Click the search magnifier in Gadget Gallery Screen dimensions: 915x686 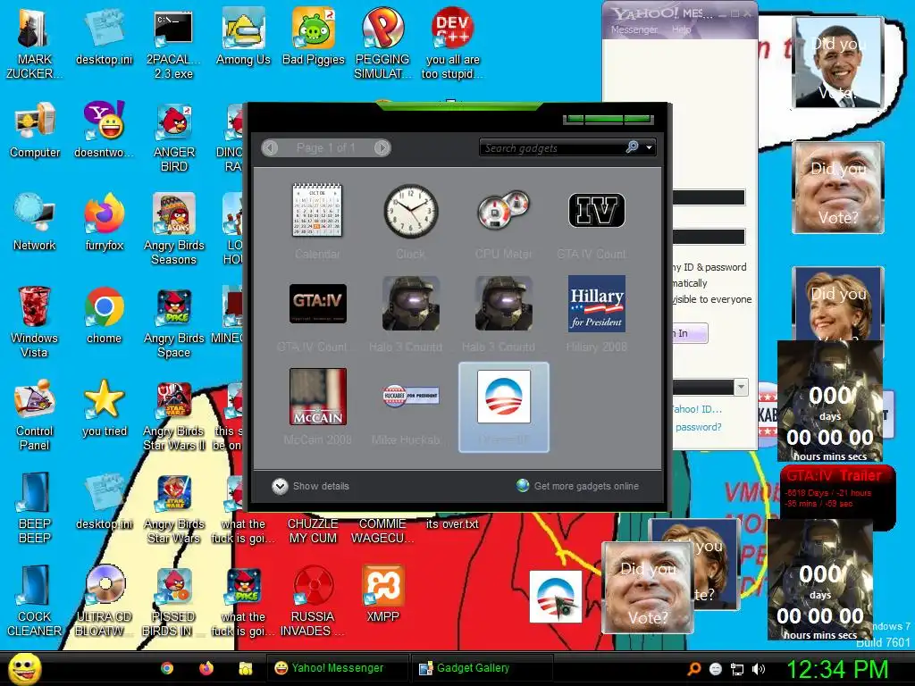coord(632,147)
